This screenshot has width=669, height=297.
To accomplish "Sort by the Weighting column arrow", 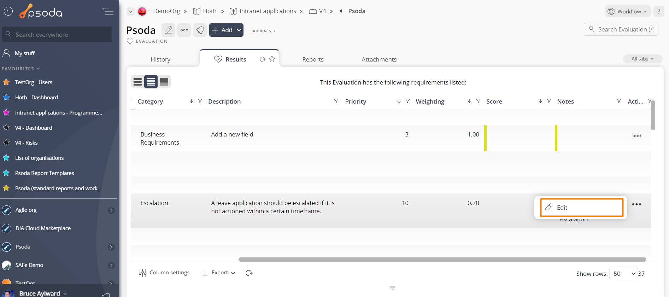I will point(469,101).
